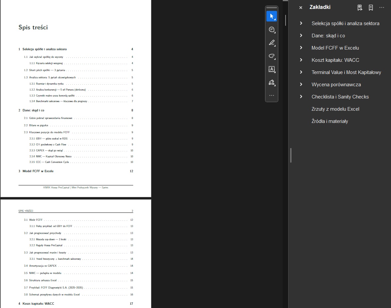
Task: Go to Źródła i materiały bookmark
Action: point(330,121)
